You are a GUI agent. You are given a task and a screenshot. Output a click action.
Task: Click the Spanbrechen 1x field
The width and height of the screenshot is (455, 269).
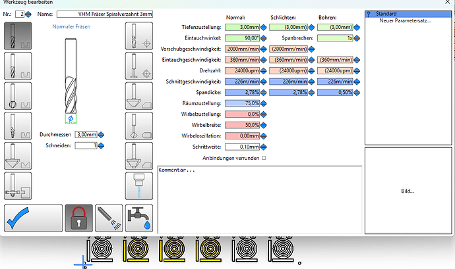point(335,38)
